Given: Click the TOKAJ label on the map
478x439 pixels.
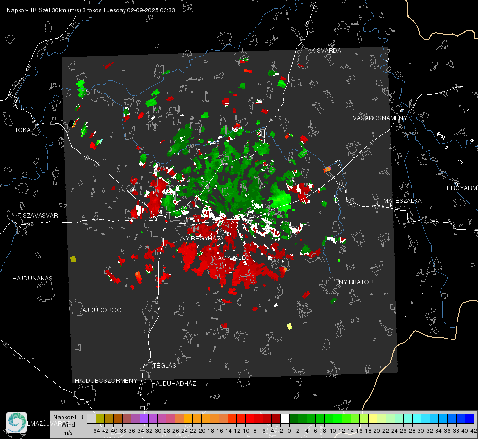Looking at the screenshot, I should point(24,130).
